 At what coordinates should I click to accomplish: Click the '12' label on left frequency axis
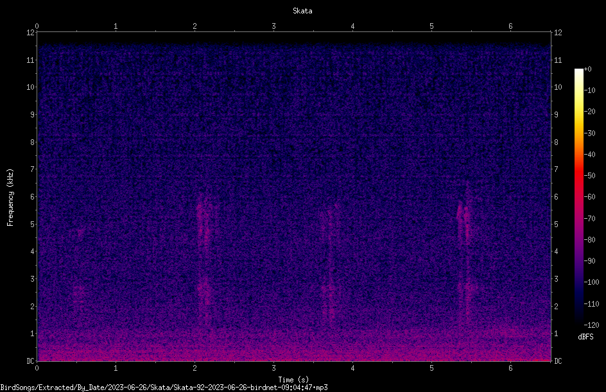31,33
